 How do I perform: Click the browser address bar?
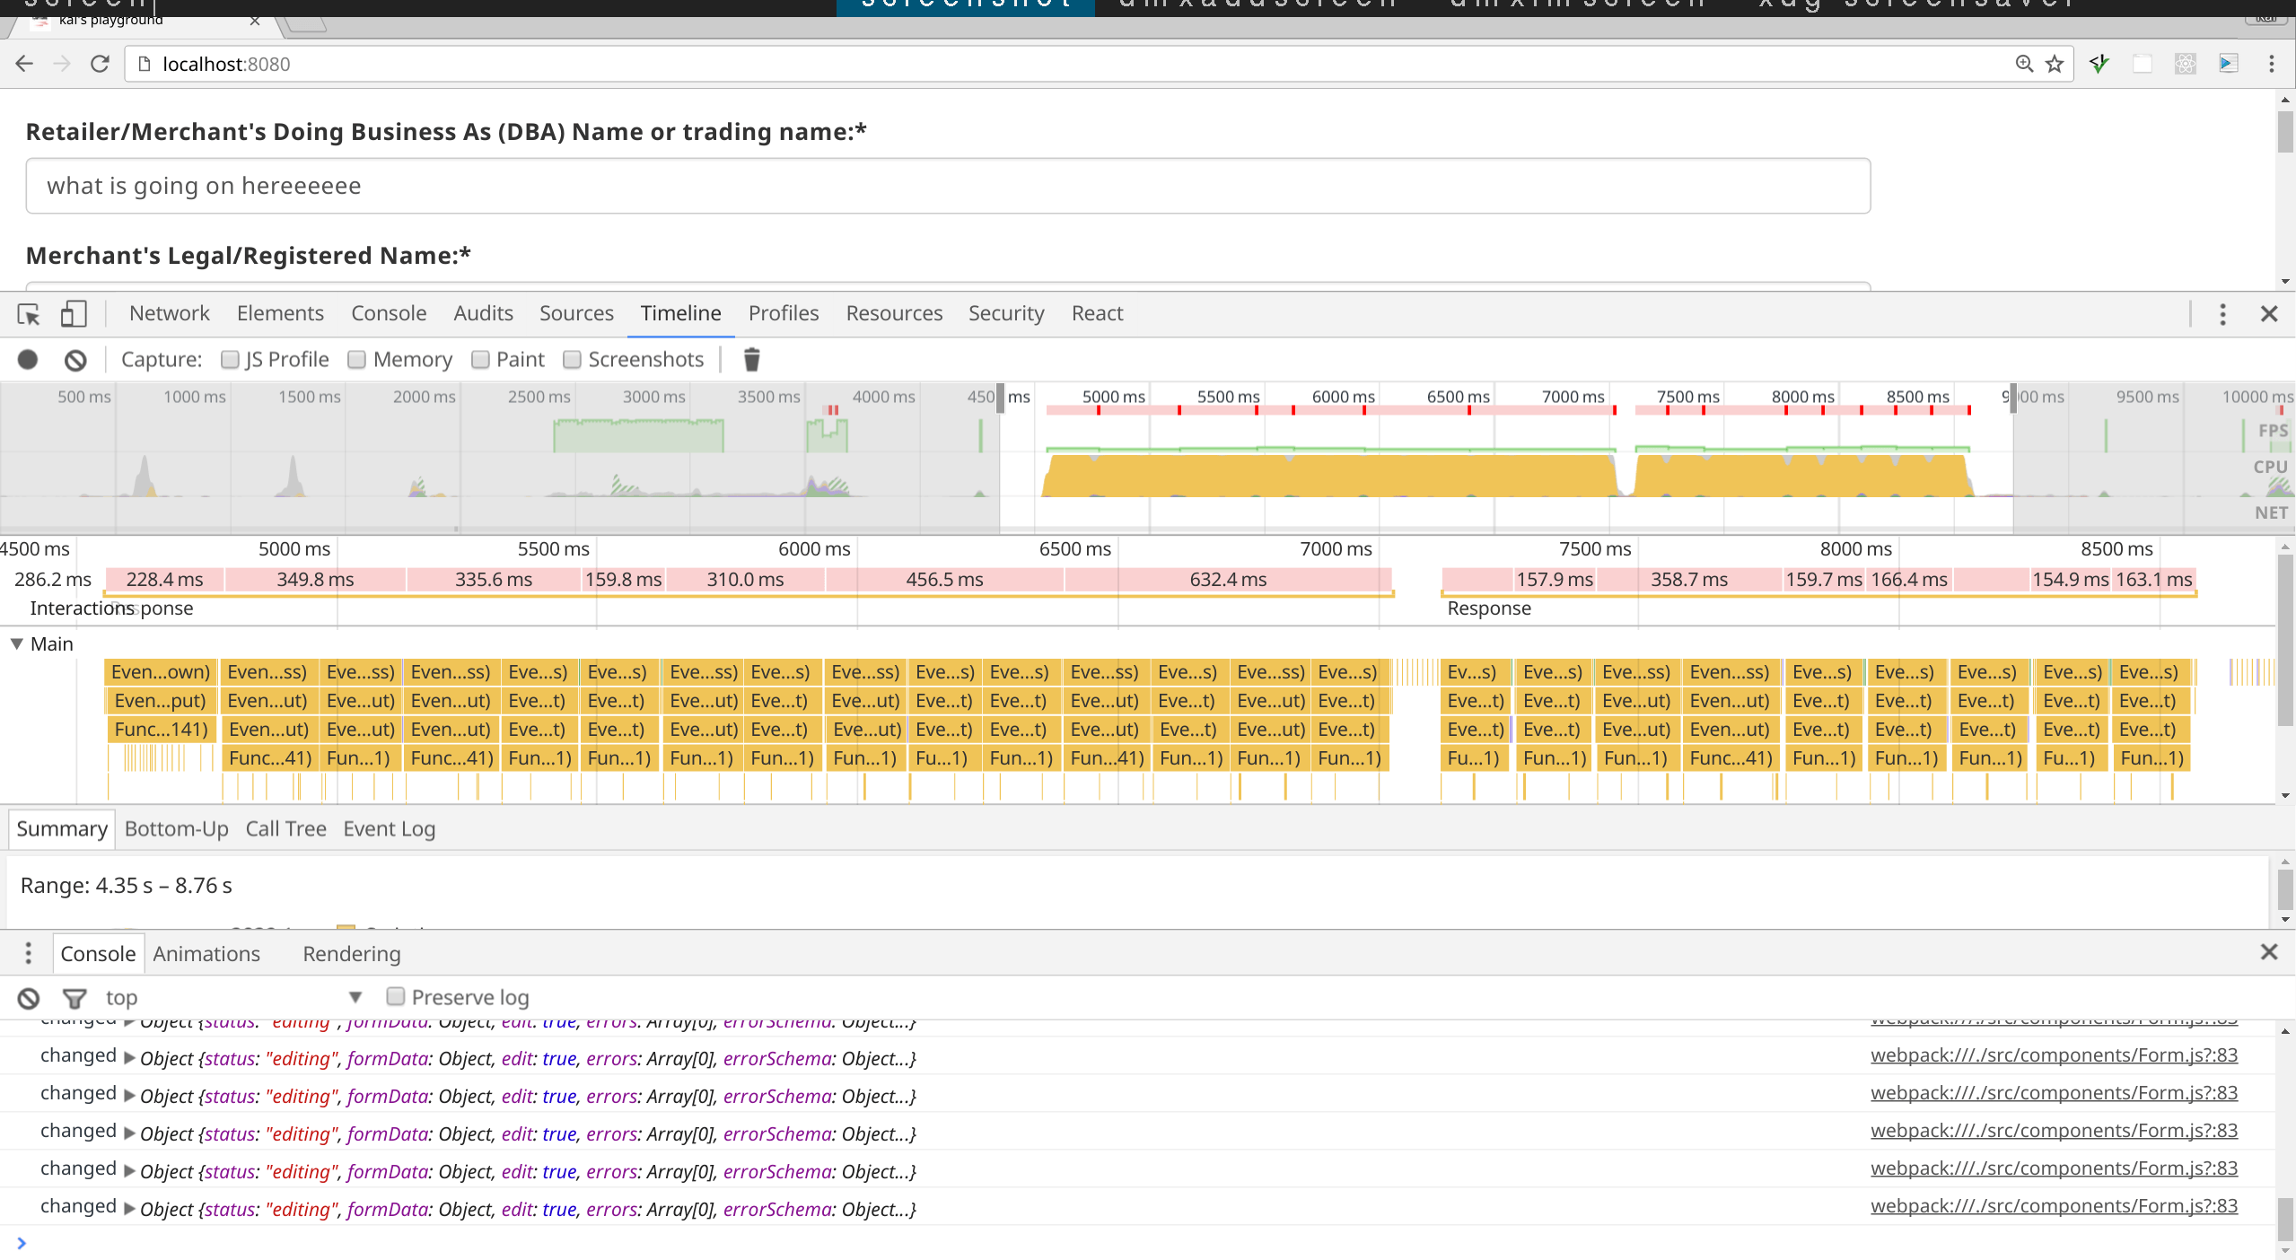[x=628, y=64]
